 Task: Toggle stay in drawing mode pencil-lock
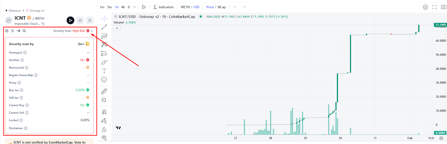coord(104,121)
